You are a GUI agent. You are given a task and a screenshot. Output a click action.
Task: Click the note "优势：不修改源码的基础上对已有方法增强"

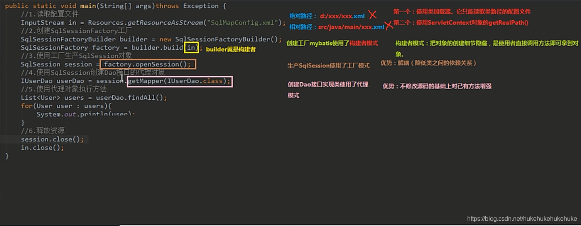pyautogui.click(x=437, y=86)
